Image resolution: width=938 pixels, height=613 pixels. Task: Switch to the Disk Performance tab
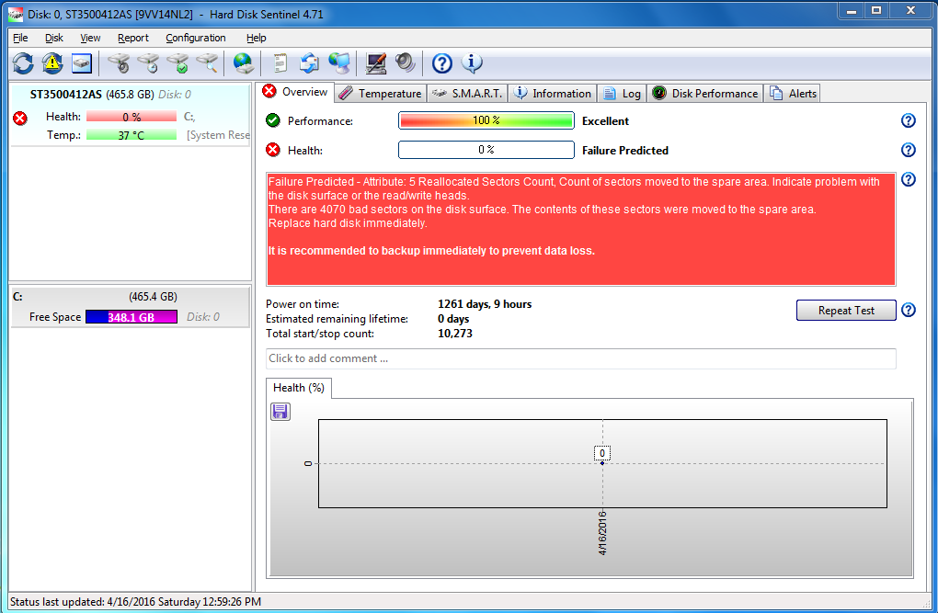704,94
